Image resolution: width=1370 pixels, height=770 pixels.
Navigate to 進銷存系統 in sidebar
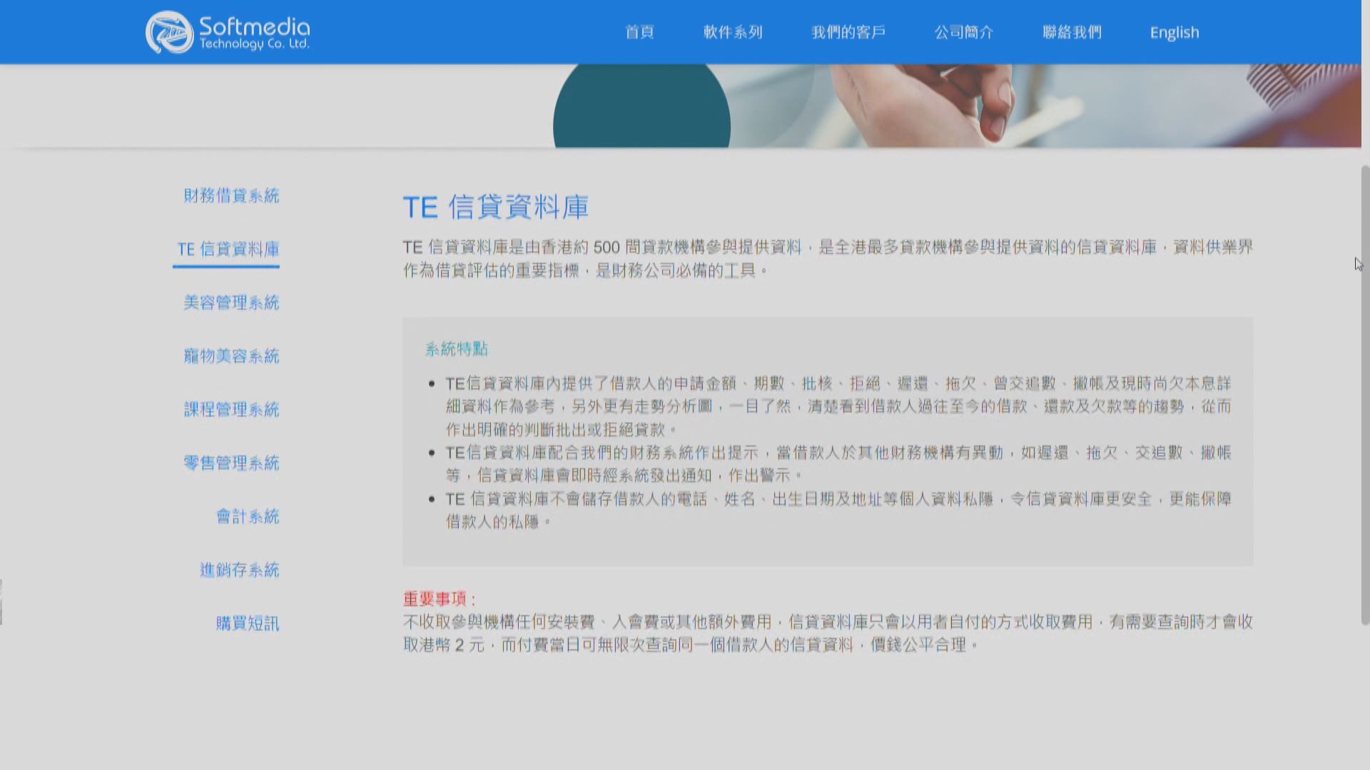pos(239,570)
